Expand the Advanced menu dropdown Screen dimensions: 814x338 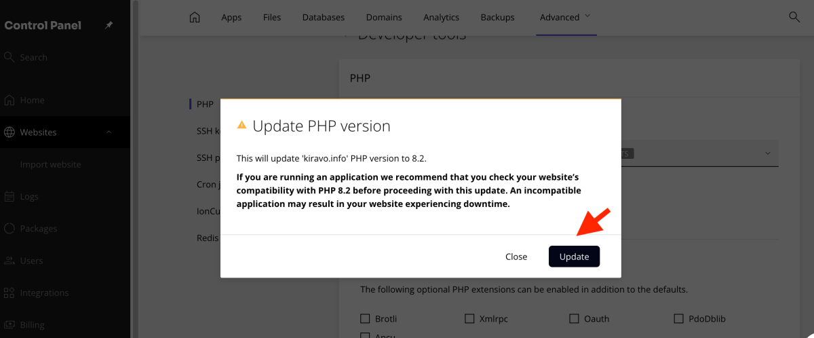pyautogui.click(x=565, y=17)
